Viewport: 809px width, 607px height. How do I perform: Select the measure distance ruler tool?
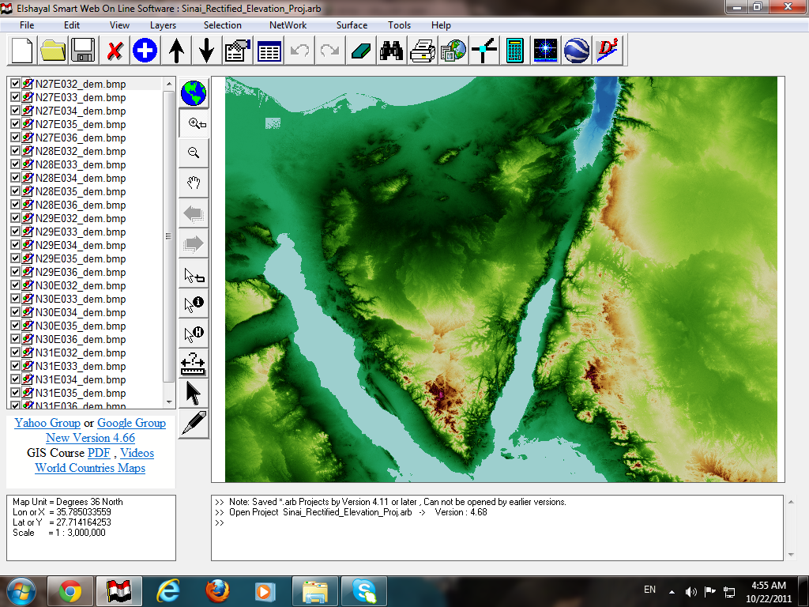click(x=194, y=364)
